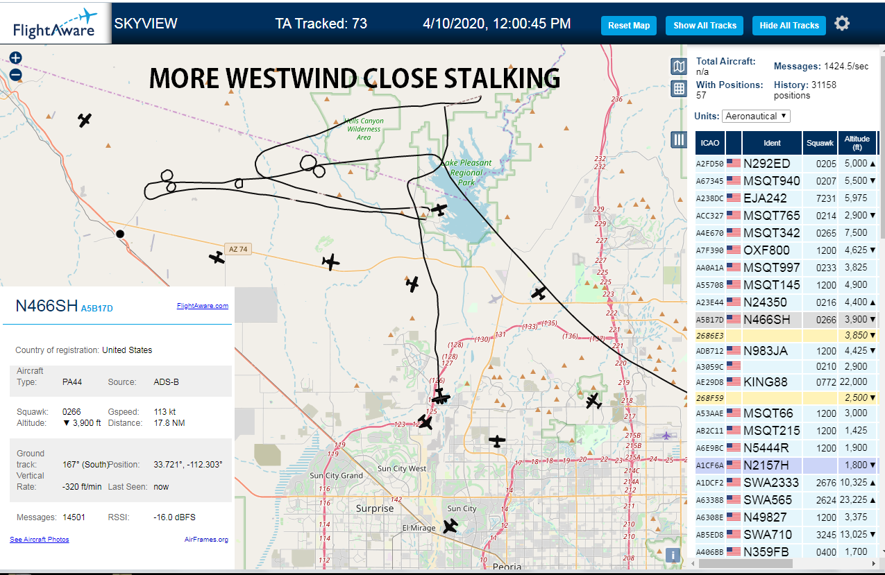Click the black dot marker on AZ 74 road
The image size is (885, 575).
pyautogui.click(x=119, y=234)
